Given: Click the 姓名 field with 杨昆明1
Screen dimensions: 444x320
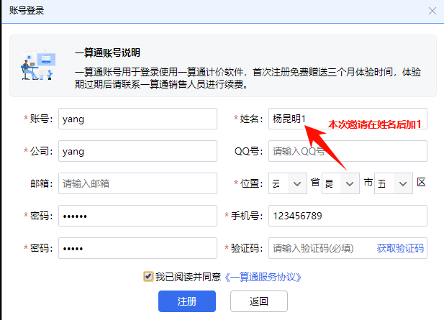Looking at the screenshot, I should [x=348, y=119].
